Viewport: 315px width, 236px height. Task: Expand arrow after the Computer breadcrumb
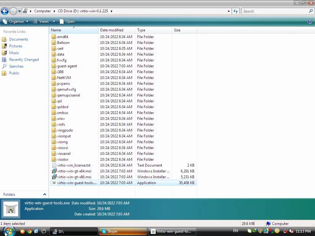click(54, 11)
